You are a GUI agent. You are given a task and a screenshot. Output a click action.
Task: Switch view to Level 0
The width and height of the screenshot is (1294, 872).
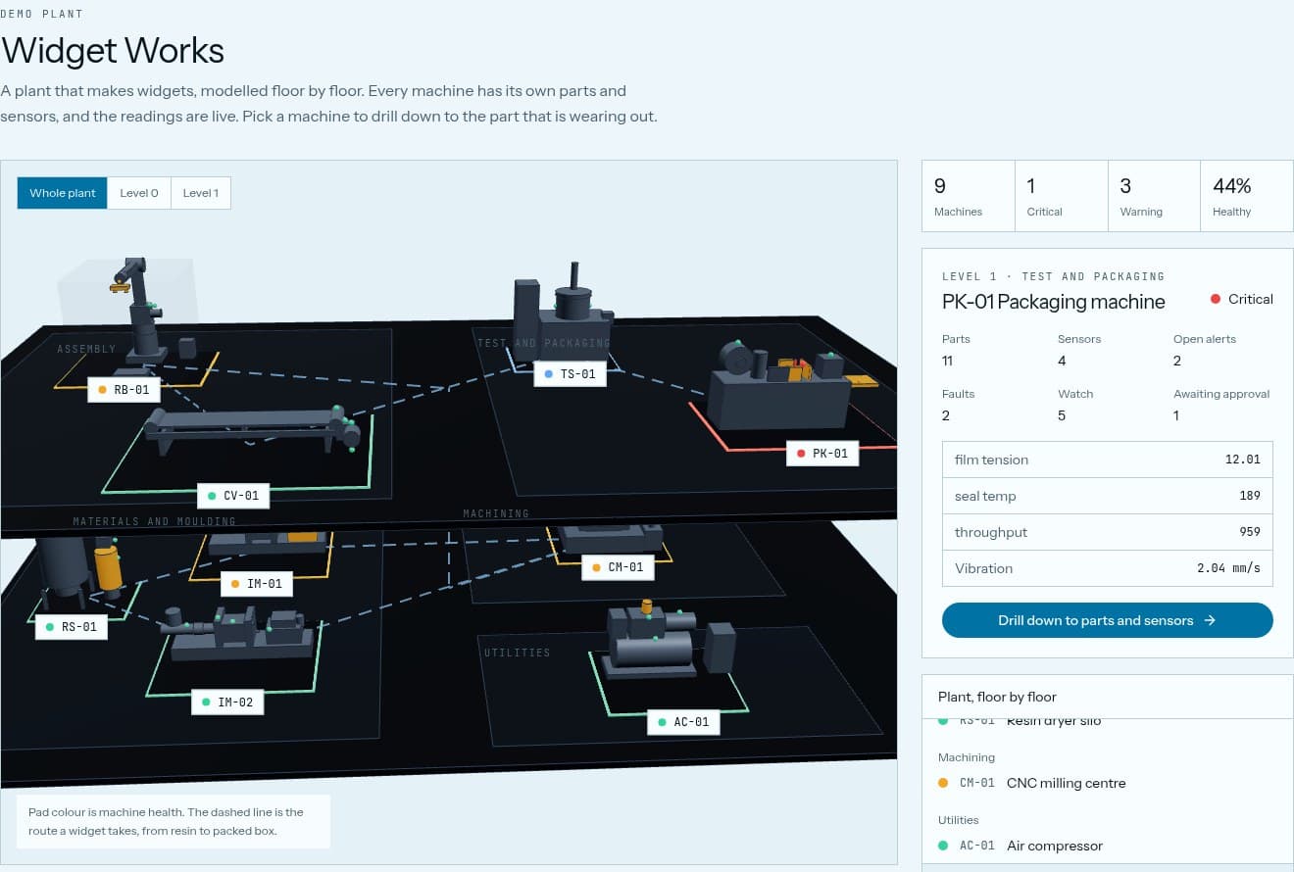pyautogui.click(x=139, y=193)
